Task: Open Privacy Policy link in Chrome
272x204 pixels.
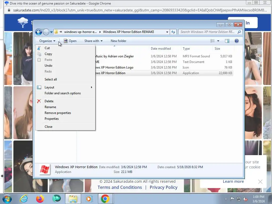Action: 163,187
